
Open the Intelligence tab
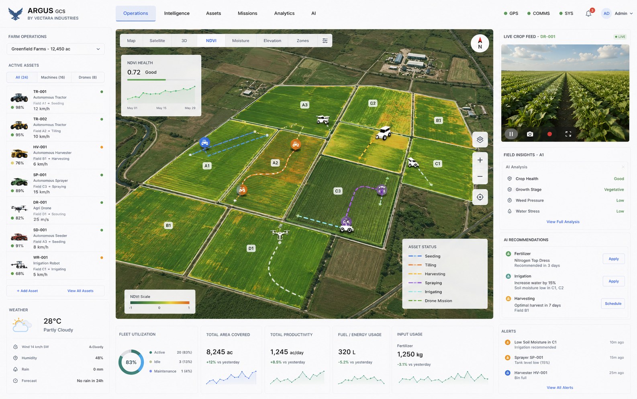(177, 13)
